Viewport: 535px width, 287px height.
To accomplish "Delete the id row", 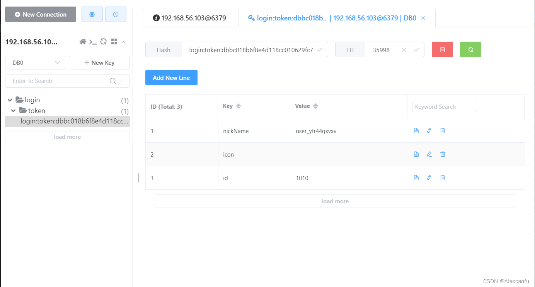I will coord(443,178).
